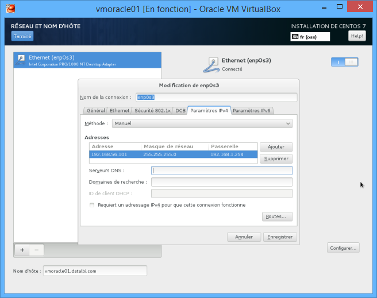The width and height of the screenshot is (377, 298).
Task: Click the Help! button
Action: click(x=357, y=36)
